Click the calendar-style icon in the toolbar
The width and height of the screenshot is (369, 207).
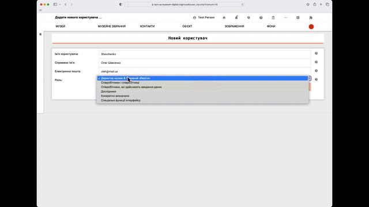click(298, 18)
